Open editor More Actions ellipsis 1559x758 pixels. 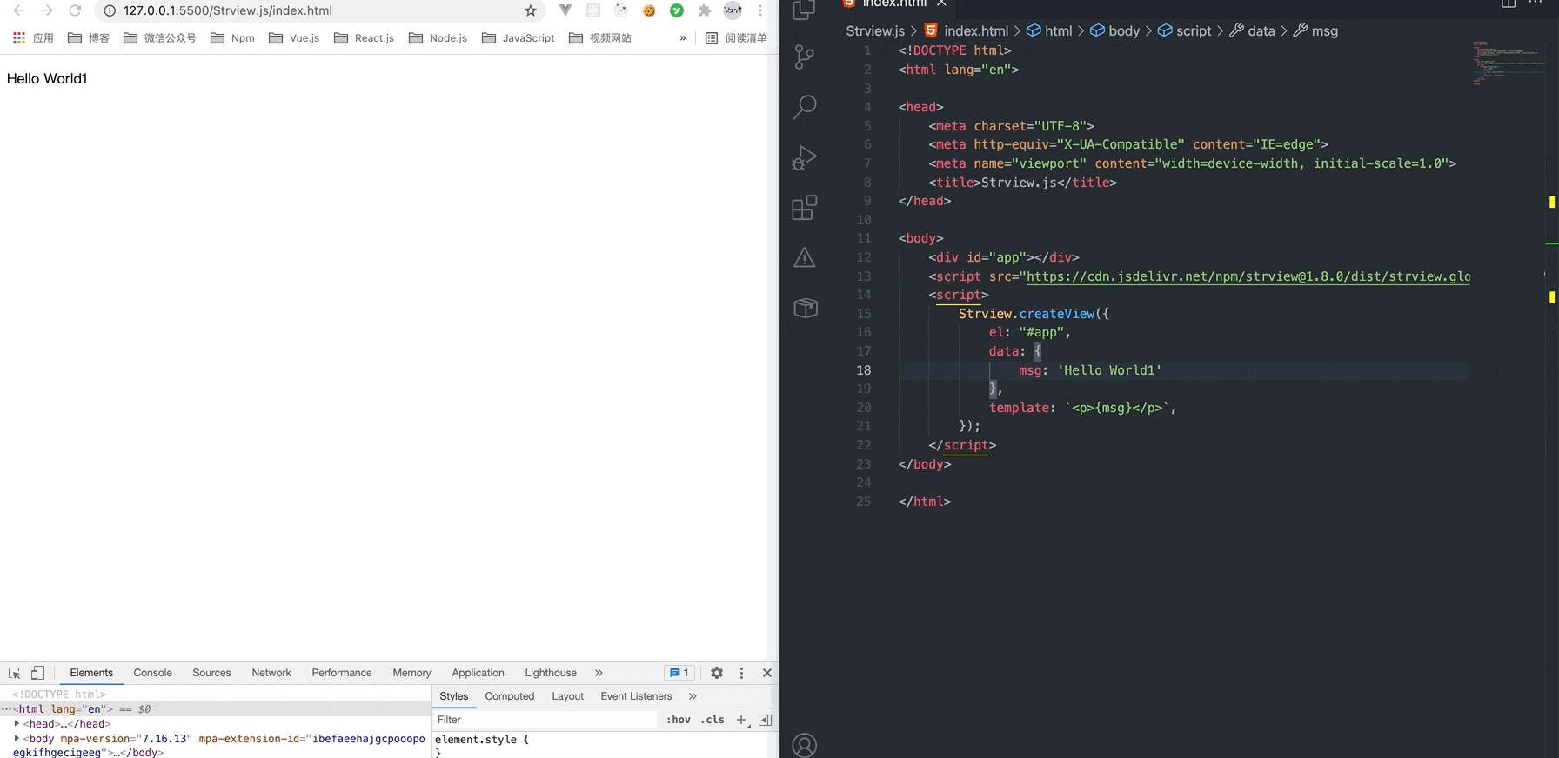click(x=1536, y=3)
